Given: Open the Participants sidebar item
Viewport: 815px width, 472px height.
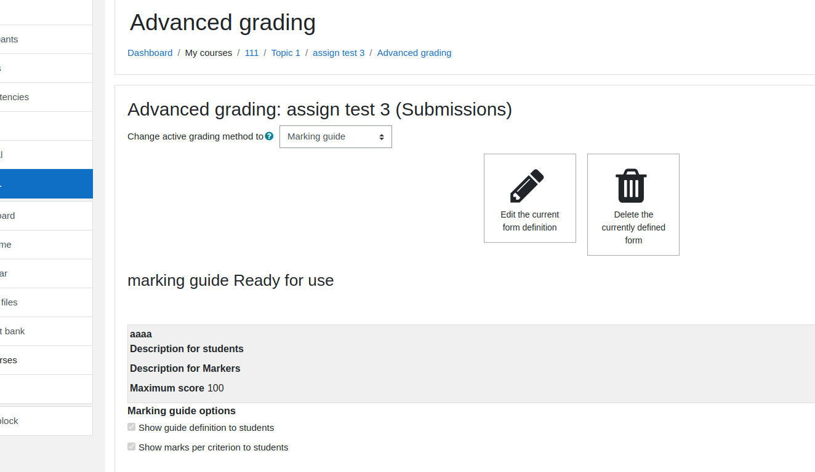Looking at the screenshot, I should pyautogui.click(x=46, y=39).
